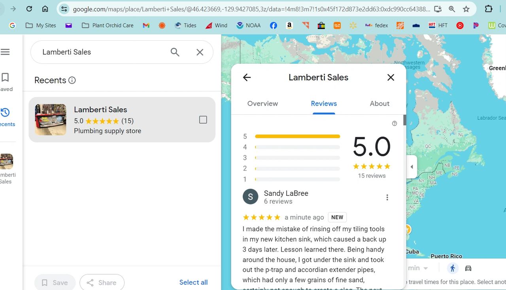The width and height of the screenshot is (506, 290).
Task: Open the Wind bookmark
Action: pos(216,25)
